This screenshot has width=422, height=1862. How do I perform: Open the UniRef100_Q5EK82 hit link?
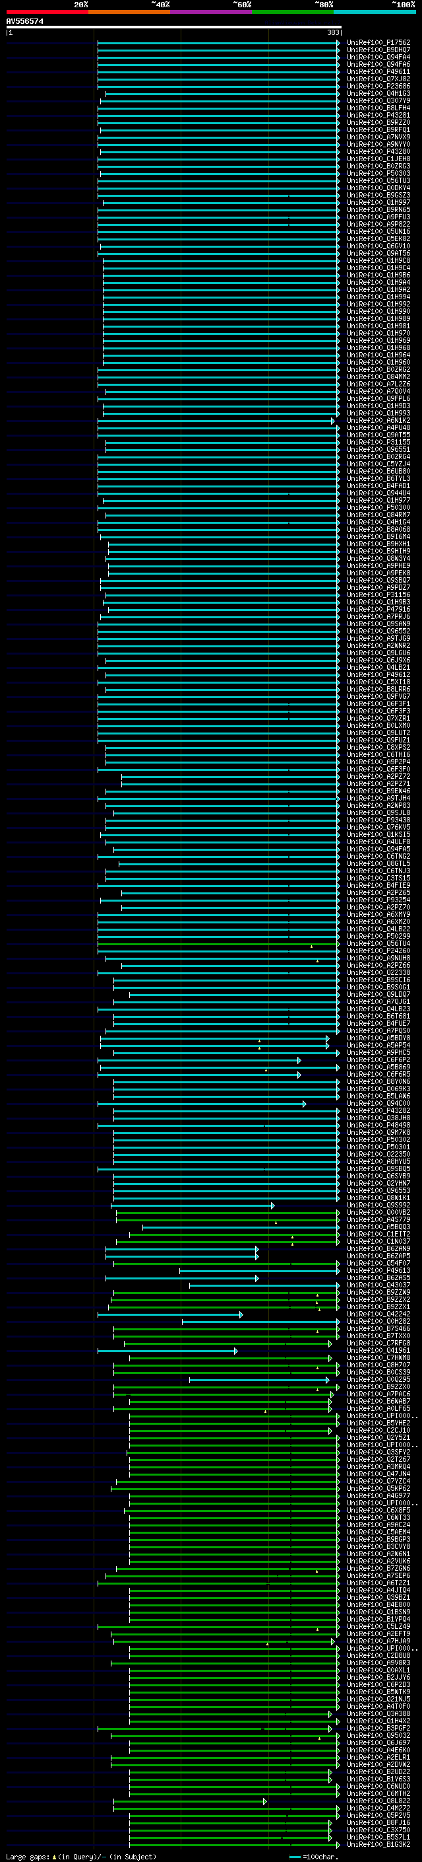point(378,238)
